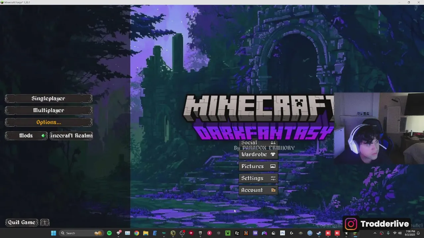The image size is (424, 238).
Task: Open the Singleplayer menu
Action: coord(49,99)
